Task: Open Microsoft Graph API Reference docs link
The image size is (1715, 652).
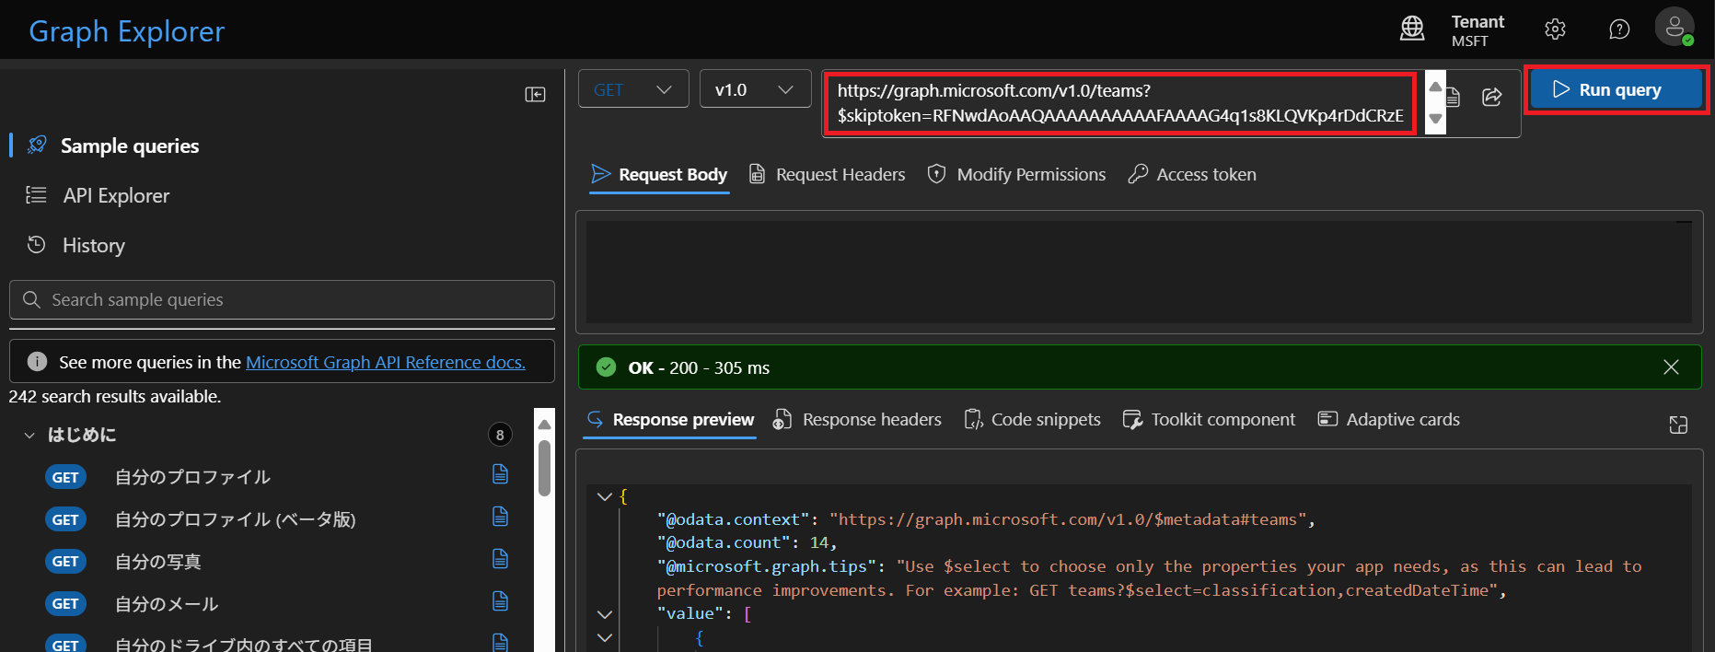Action: coord(385,363)
